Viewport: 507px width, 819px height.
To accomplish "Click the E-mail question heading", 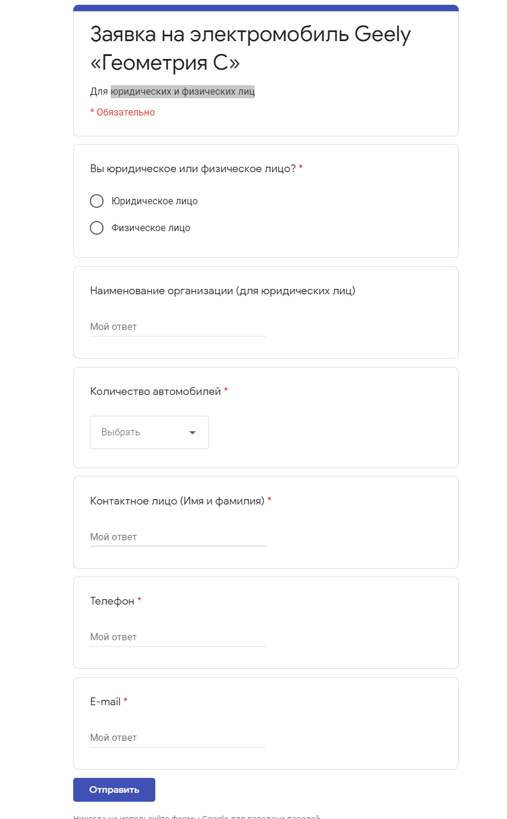I will click(105, 702).
